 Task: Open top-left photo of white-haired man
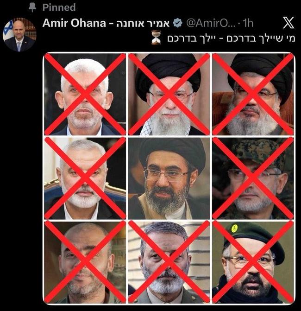pos(85,95)
